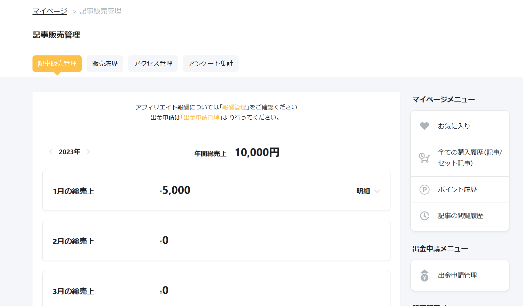Click the ¥5,000 January amount
The width and height of the screenshot is (523, 306).
[175, 190]
